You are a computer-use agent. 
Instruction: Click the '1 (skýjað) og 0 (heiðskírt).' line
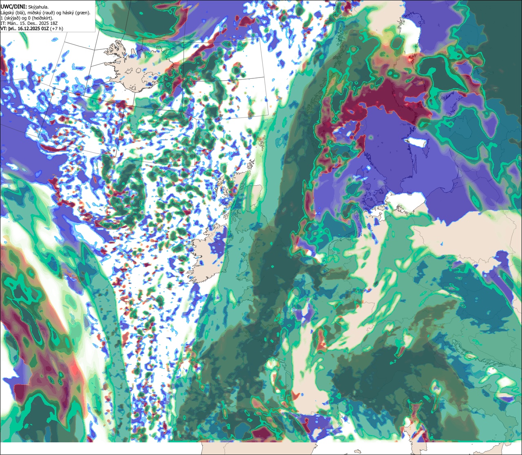tap(27, 18)
